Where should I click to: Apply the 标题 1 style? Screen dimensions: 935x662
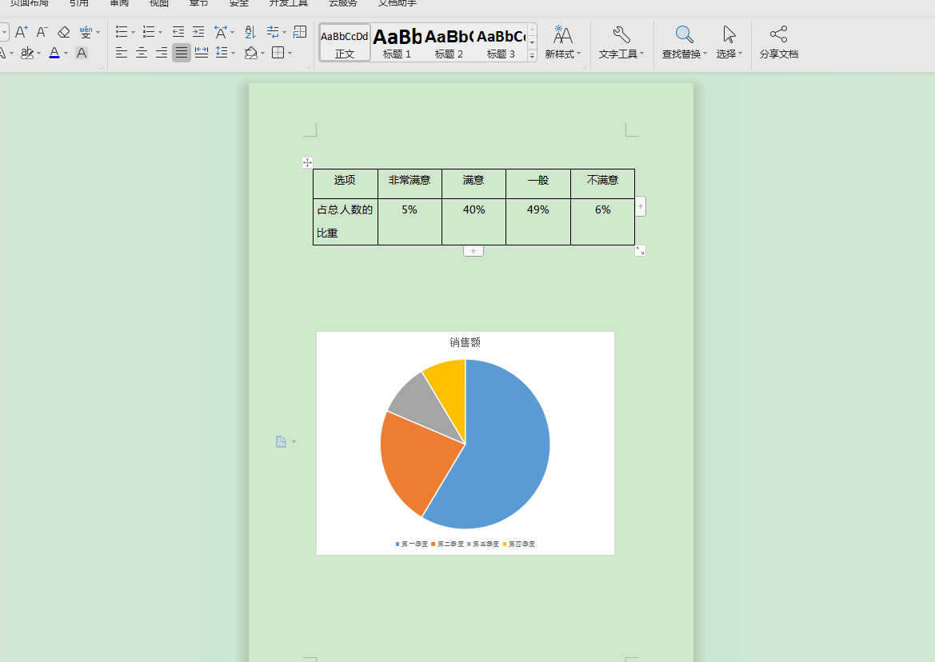(397, 42)
